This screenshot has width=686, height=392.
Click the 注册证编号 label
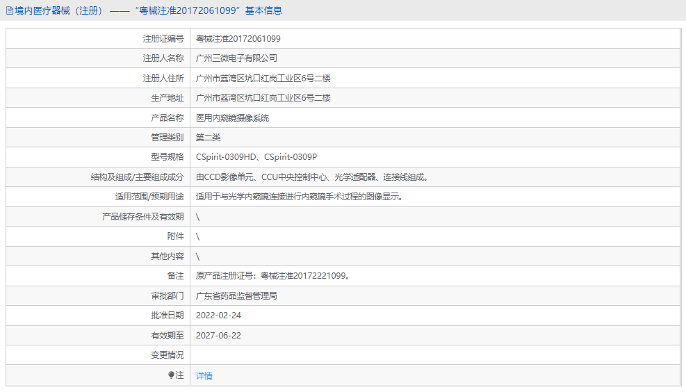coord(163,38)
